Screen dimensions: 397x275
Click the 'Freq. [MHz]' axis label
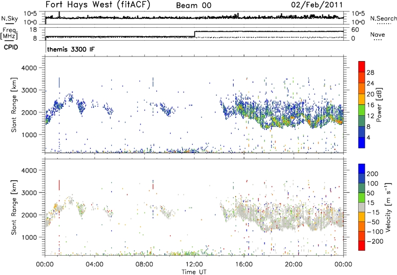pyautogui.click(x=9, y=33)
